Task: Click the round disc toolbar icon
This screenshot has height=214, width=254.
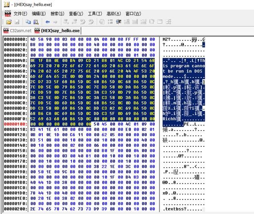Action: (x=102, y=22)
